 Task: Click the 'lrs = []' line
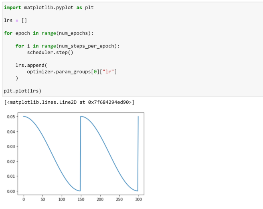point(15,20)
